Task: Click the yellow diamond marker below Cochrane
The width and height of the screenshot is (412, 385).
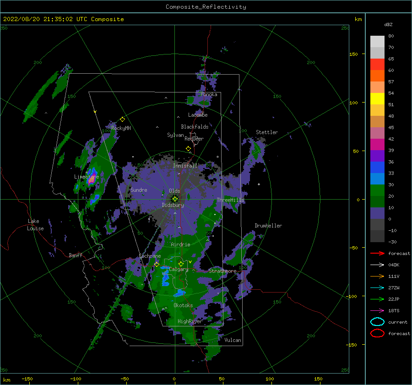Action: click(x=157, y=264)
